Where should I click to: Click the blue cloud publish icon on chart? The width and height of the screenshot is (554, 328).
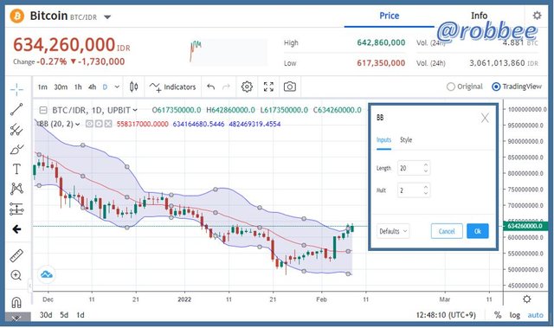coord(46,274)
